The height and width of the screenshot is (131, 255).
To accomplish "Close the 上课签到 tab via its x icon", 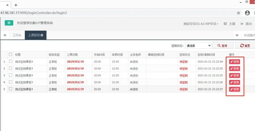I will tap(42, 35).
